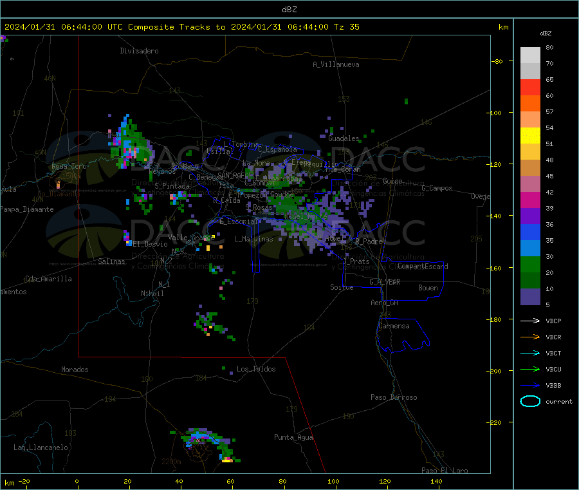Viewport: 579px width, 490px height.
Task: Click the orange VBCR arrow icon
Action: [x=530, y=337]
